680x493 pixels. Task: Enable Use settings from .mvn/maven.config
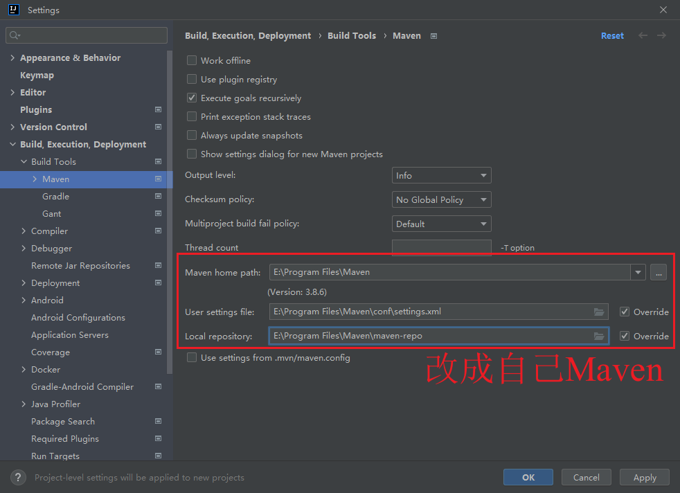[191, 358]
